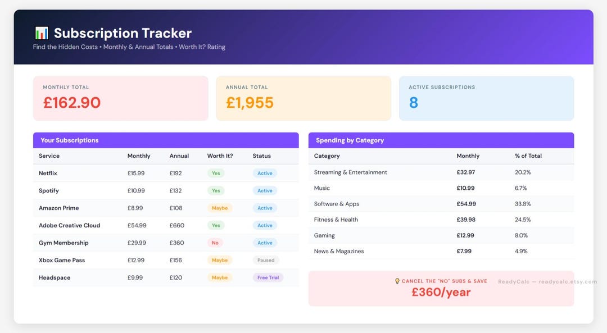Click Amazon Prime's Maybe rating badge
Screen dimensions: 607x333
tap(220, 208)
